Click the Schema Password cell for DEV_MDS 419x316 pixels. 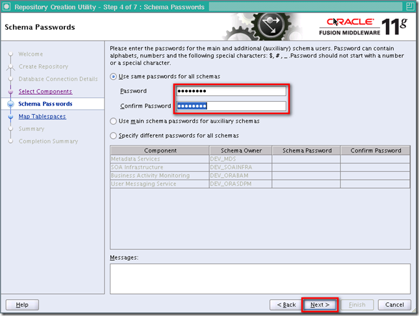(x=307, y=159)
